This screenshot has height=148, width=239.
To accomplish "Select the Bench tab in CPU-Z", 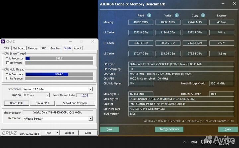I will [x=67, y=48].
